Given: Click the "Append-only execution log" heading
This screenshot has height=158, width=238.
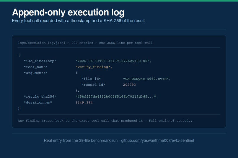Looking at the screenshot, I should pyautogui.click(x=68, y=12).
